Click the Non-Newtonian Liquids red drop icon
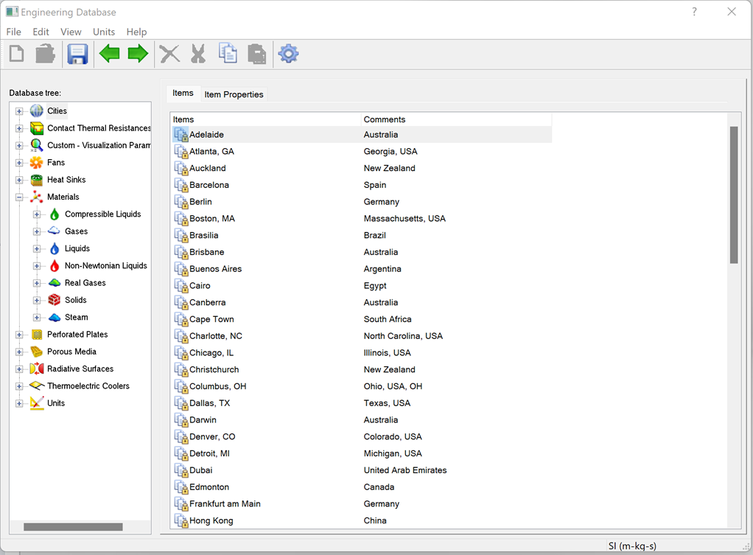753x555 pixels. click(x=55, y=266)
